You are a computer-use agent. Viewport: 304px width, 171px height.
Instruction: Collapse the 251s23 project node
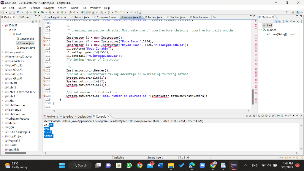coord(2,26)
